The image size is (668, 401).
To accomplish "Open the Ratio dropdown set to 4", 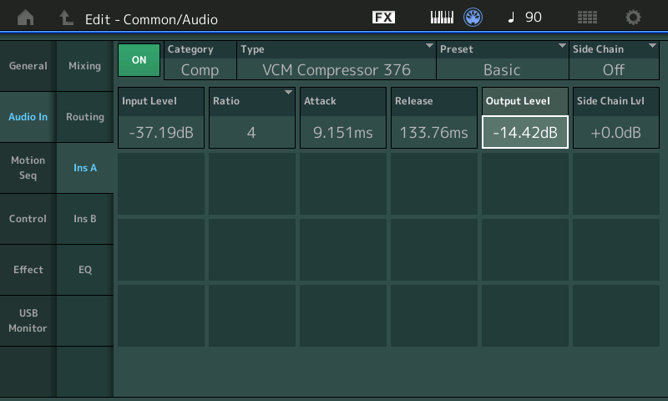I will tap(251, 118).
